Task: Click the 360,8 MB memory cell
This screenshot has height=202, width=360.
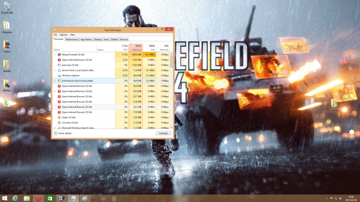Action: point(136,55)
